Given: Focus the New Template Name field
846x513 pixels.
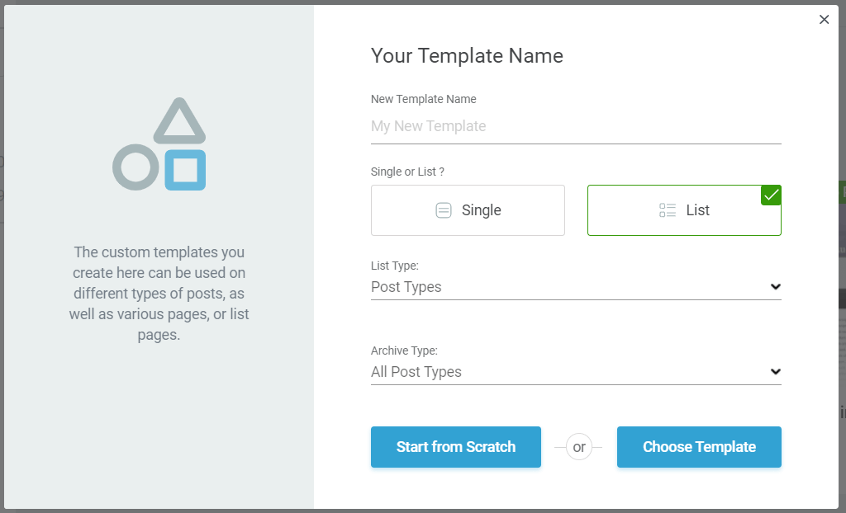Looking at the screenshot, I should [576, 127].
